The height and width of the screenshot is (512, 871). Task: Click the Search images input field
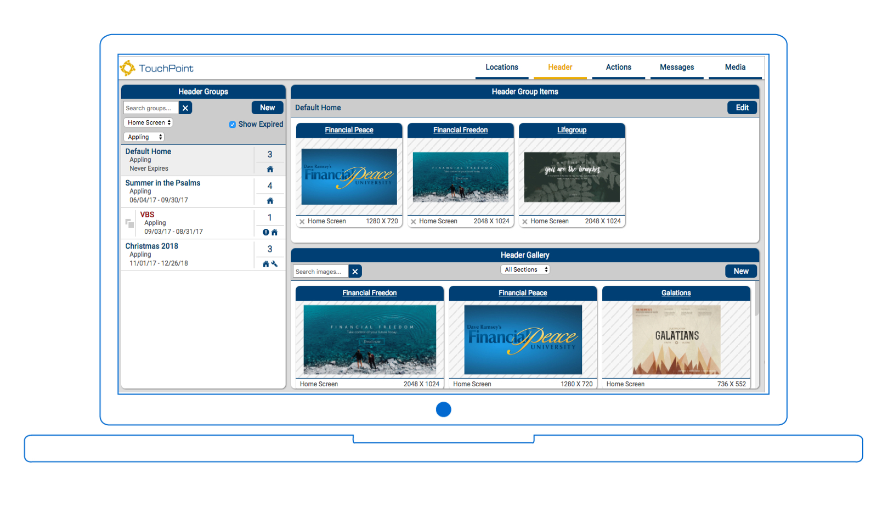(x=321, y=272)
